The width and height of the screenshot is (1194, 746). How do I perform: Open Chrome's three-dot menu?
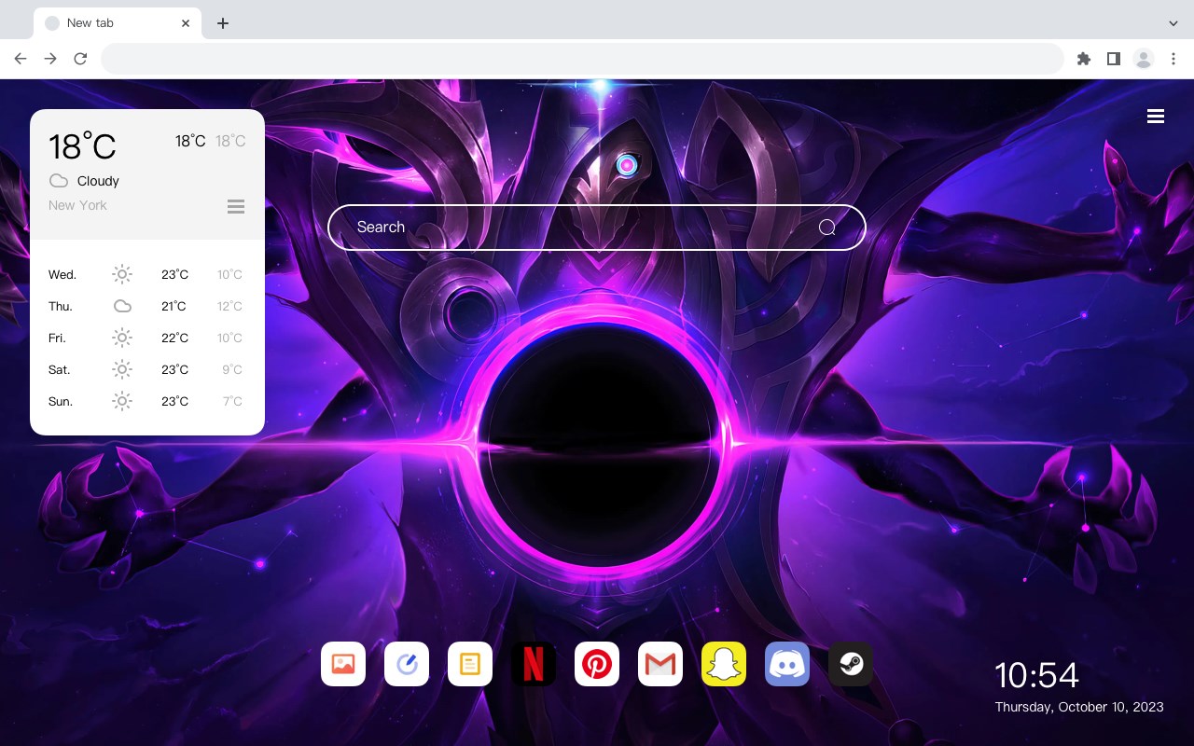1173,59
